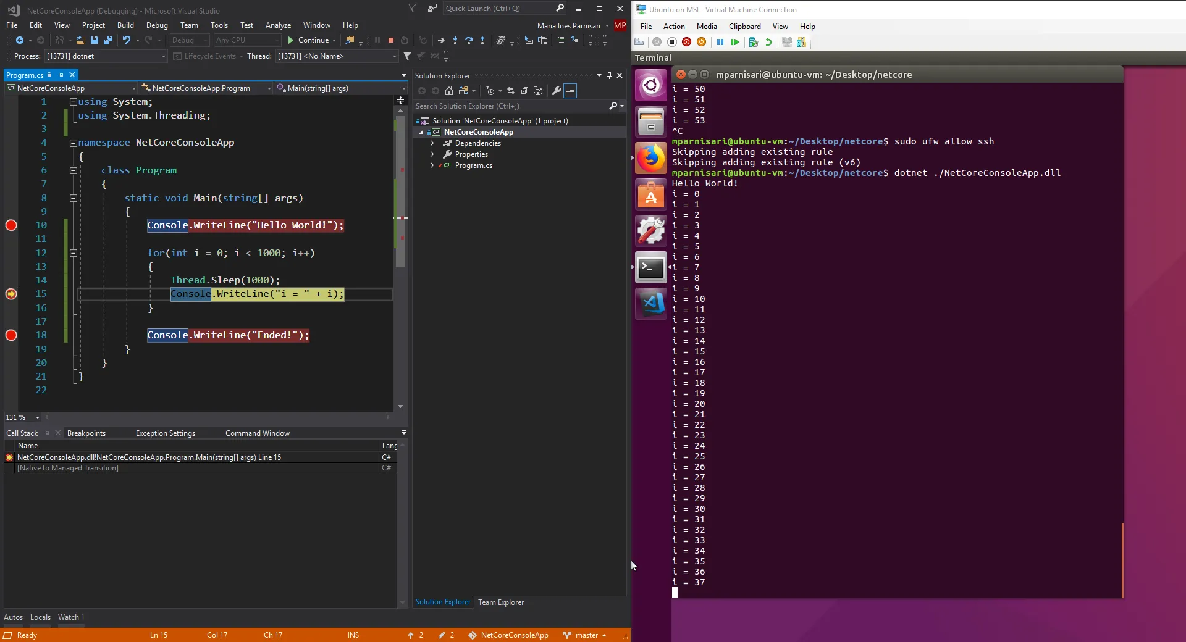Collapse the Main method code block
1186x642 pixels.
point(73,198)
